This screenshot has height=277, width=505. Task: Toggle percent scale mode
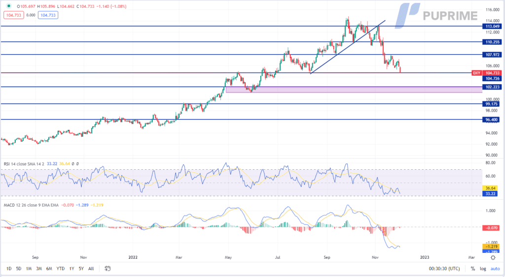(473, 269)
